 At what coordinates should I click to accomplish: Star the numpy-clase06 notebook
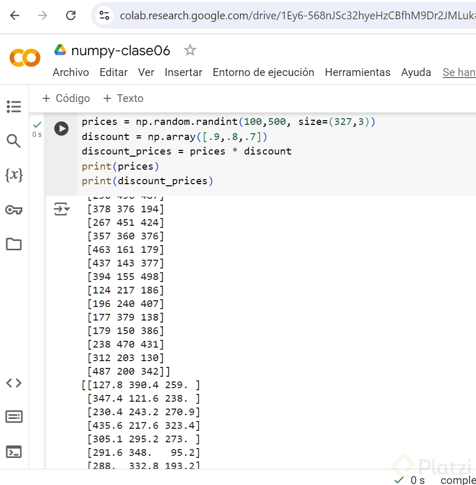(x=190, y=50)
